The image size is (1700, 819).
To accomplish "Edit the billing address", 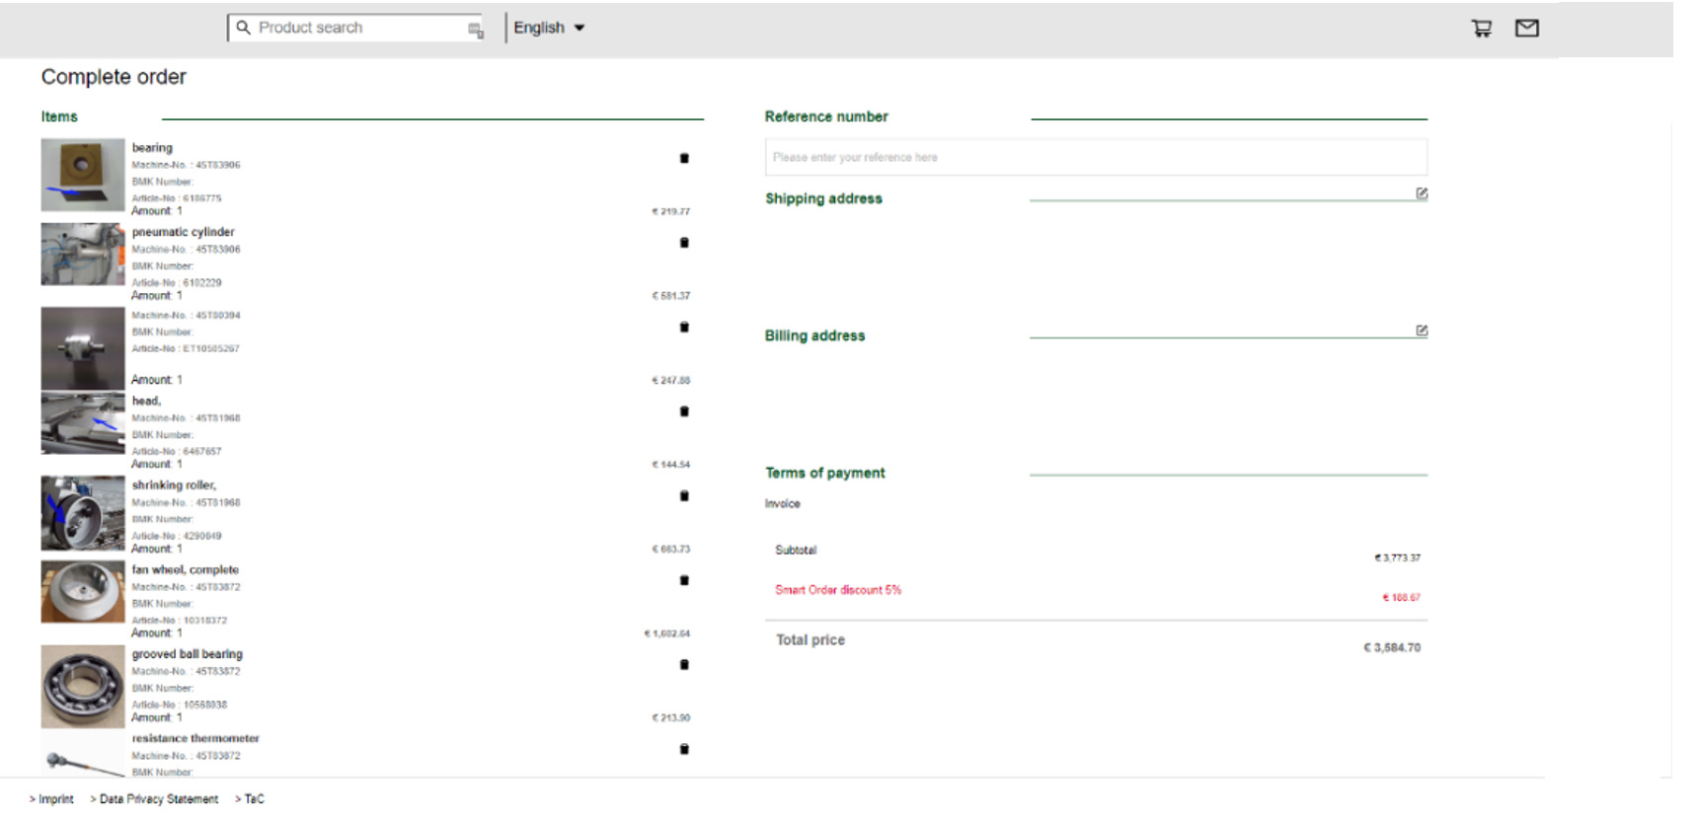I will tap(1422, 331).
